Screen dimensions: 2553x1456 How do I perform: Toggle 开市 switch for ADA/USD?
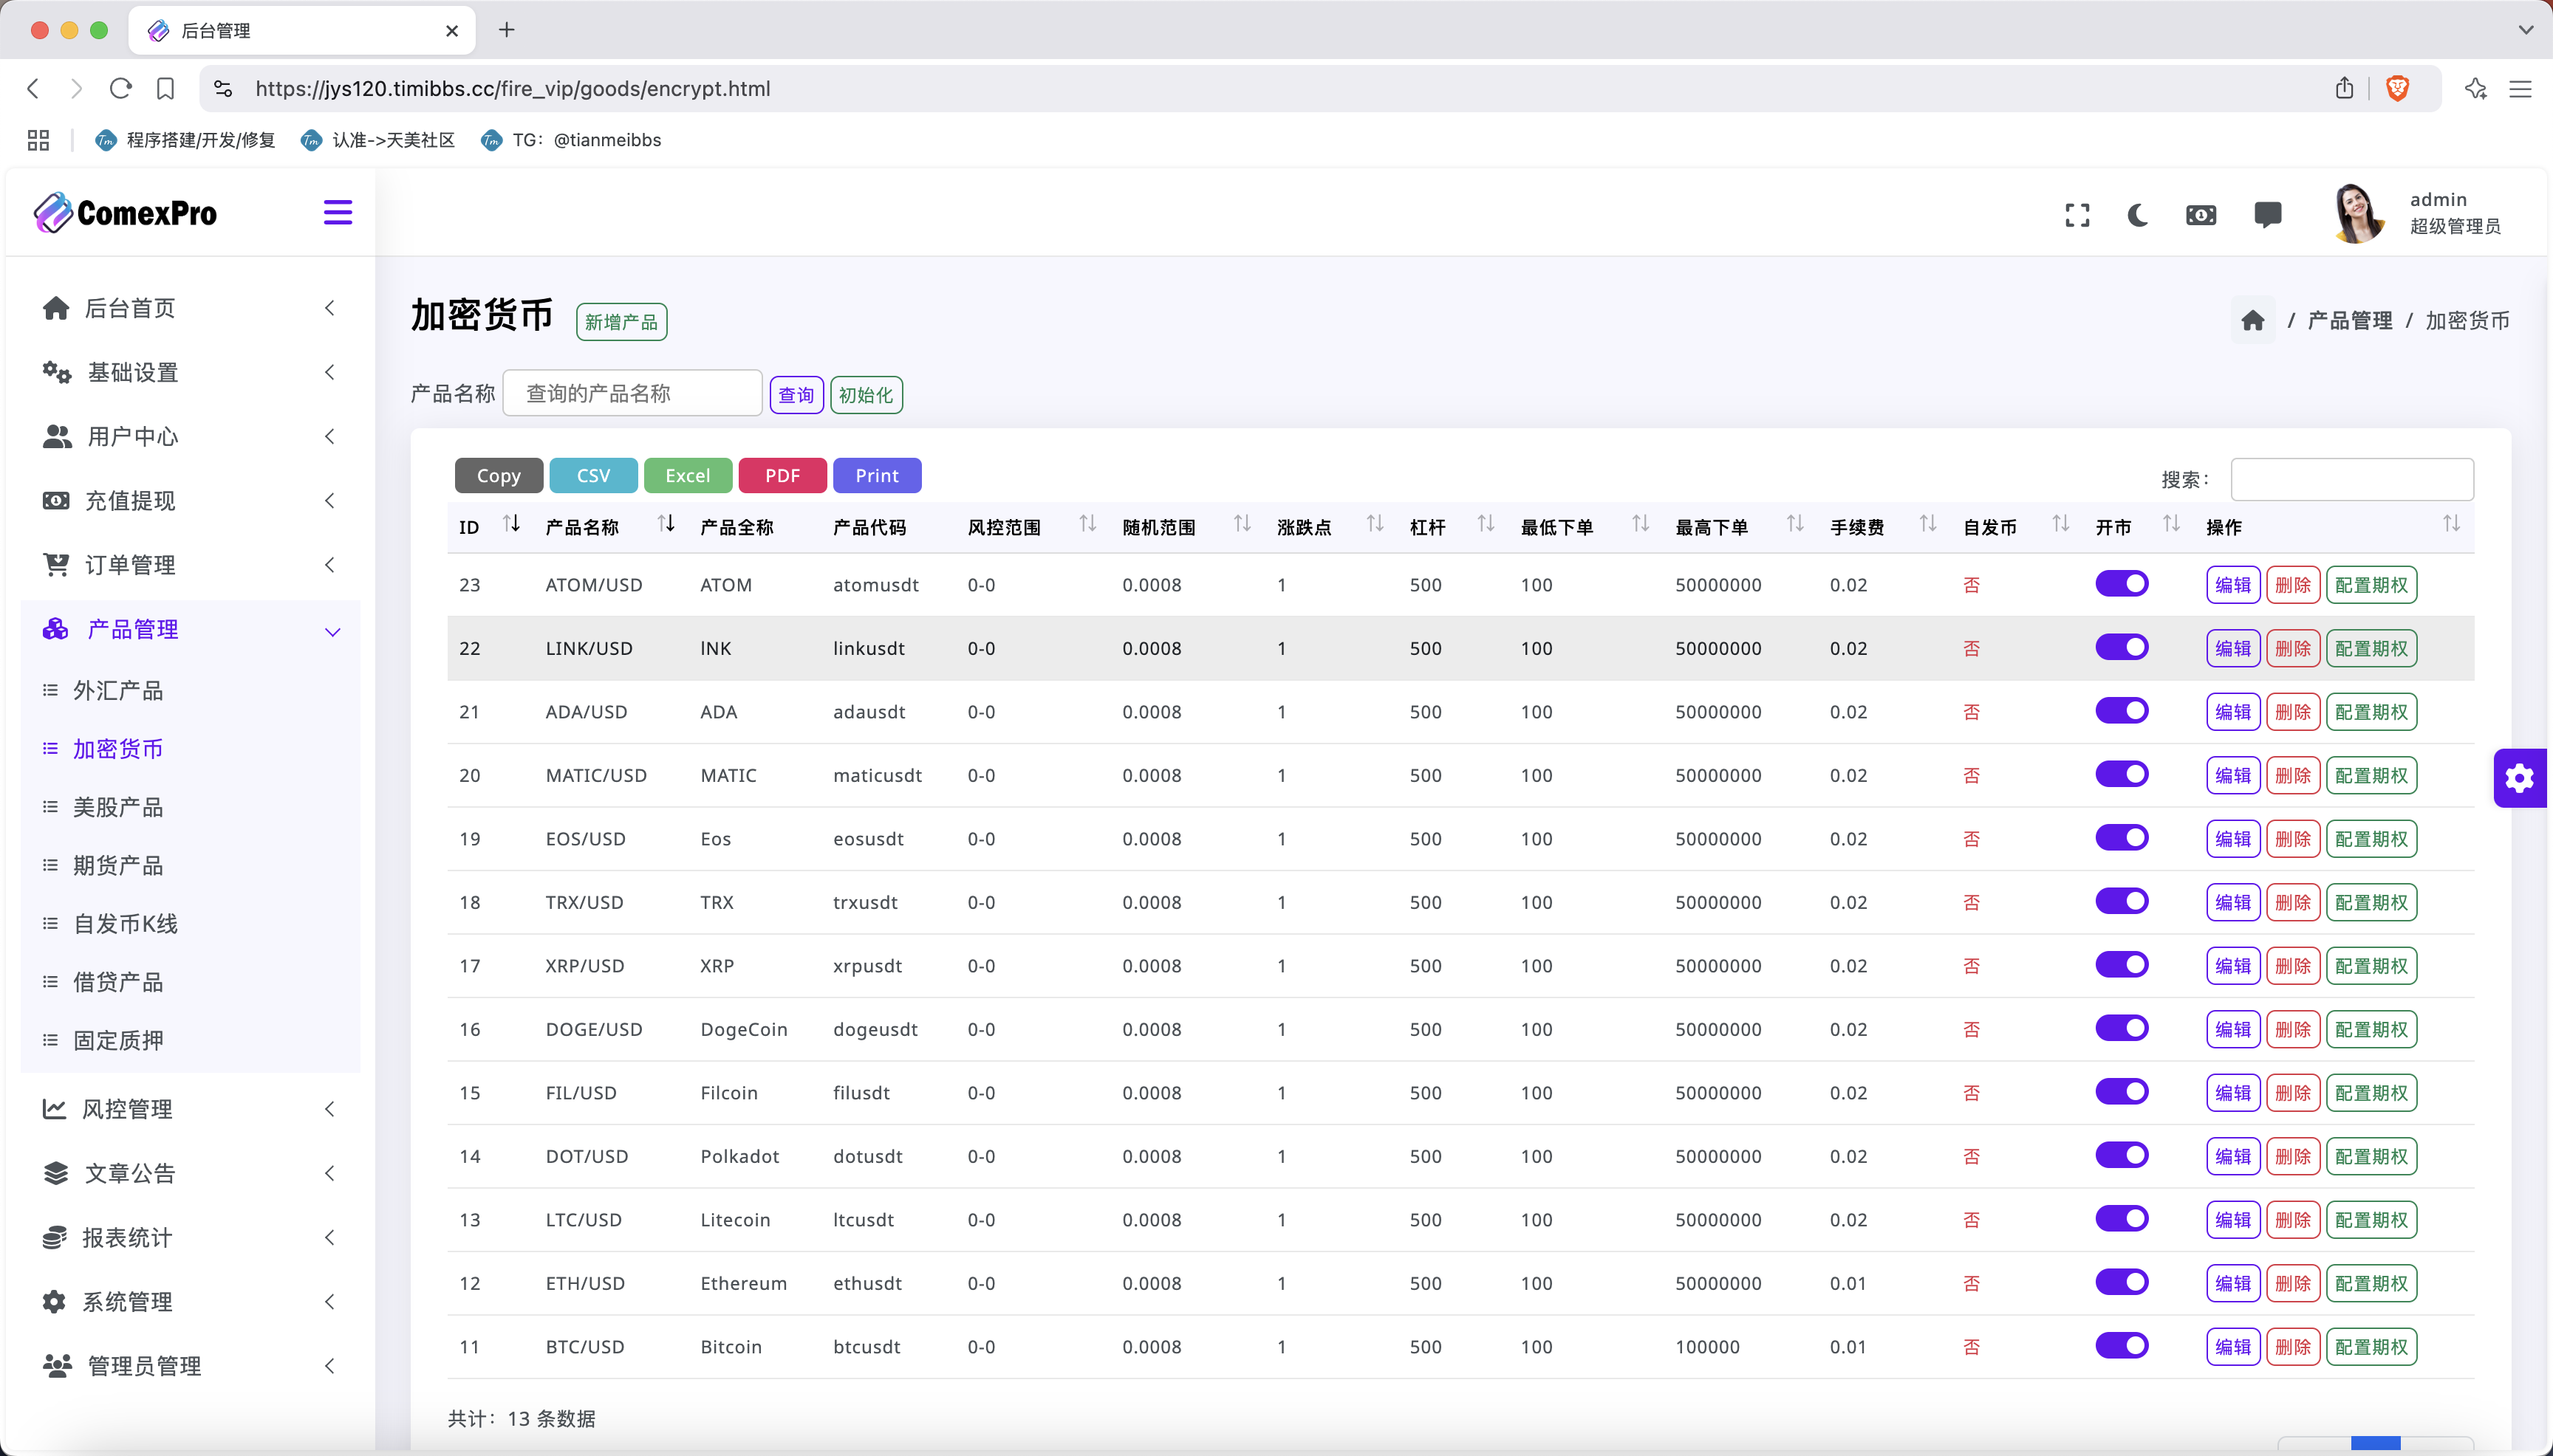[x=2122, y=710]
